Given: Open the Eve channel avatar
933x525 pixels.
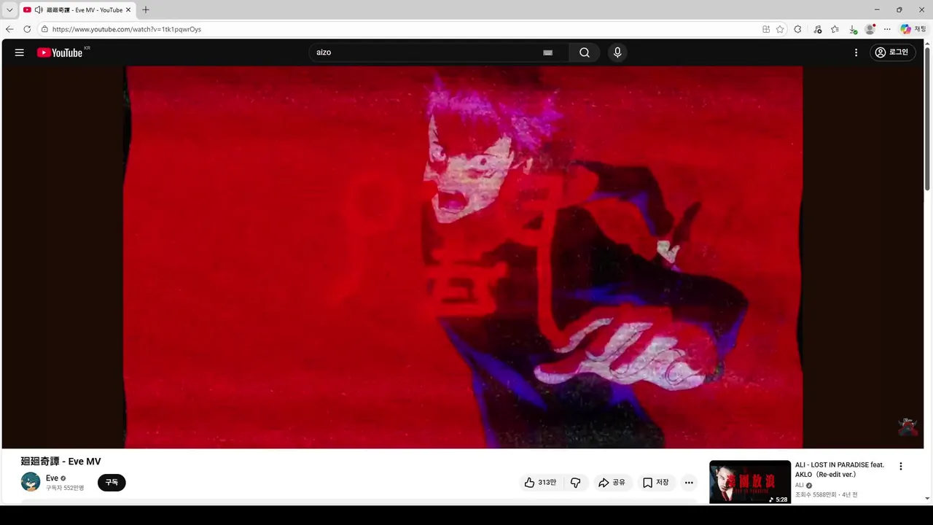Looking at the screenshot, I should 31,482.
